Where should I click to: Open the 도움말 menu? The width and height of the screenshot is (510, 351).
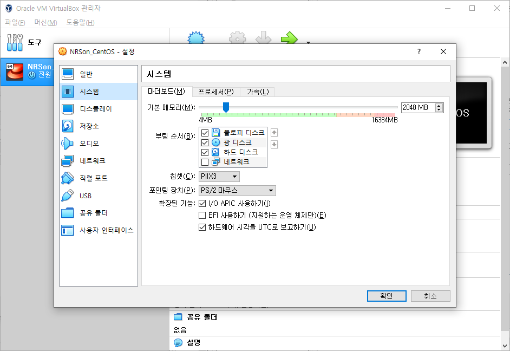[80, 22]
